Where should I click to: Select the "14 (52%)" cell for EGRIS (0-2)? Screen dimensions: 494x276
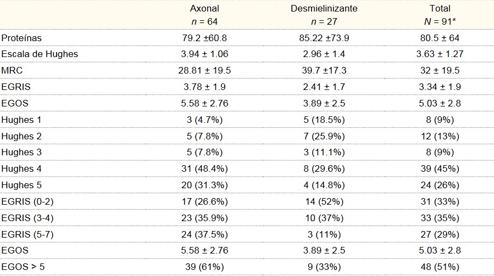[324, 201]
